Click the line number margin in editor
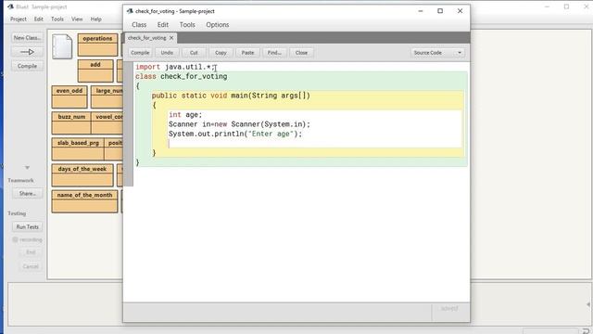This screenshot has height=334, width=593. click(x=129, y=124)
